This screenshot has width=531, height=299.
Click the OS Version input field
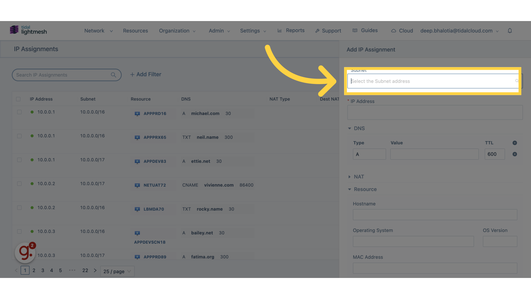pos(500,241)
